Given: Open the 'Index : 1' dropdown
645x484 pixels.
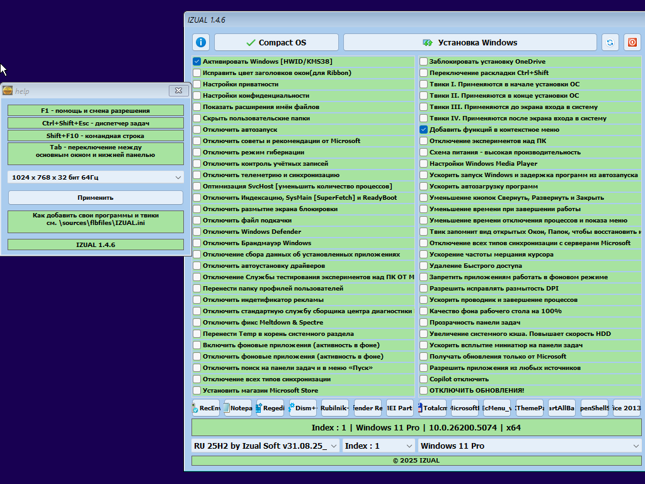Looking at the screenshot, I should (x=379, y=446).
